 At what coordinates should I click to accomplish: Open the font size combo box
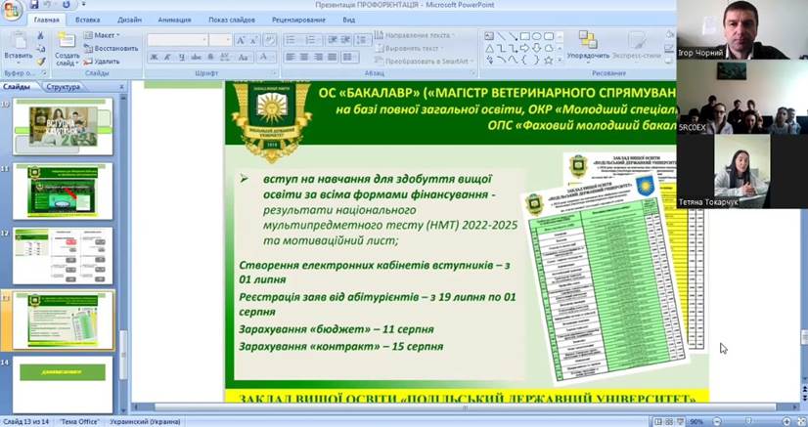click(219, 40)
